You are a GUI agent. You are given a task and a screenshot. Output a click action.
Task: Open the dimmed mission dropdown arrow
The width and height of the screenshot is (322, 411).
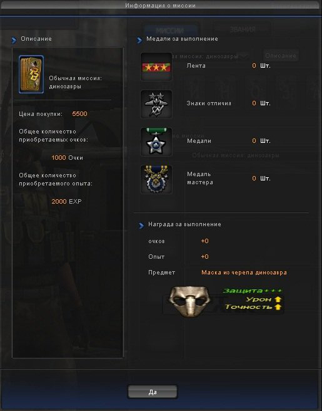pyautogui.click(x=244, y=56)
